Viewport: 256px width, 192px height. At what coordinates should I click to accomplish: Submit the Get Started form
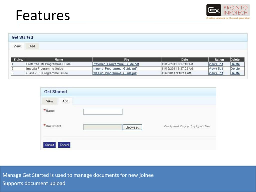tap(49, 145)
